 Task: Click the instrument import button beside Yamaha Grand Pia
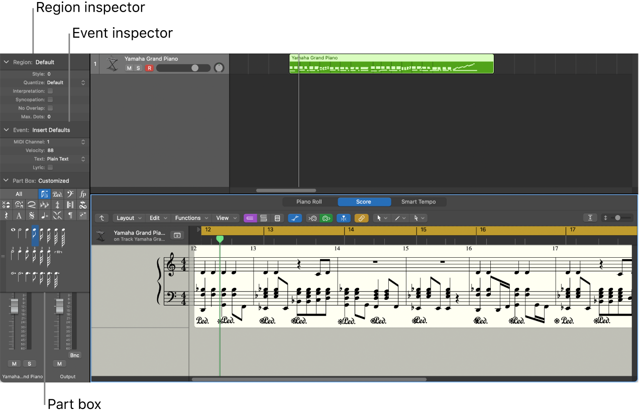coord(177,235)
